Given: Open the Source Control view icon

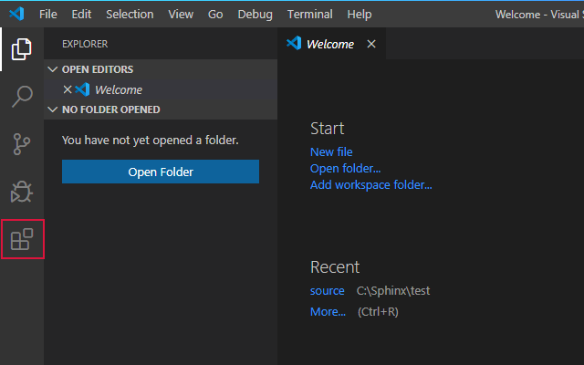Looking at the screenshot, I should pos(22,144).
